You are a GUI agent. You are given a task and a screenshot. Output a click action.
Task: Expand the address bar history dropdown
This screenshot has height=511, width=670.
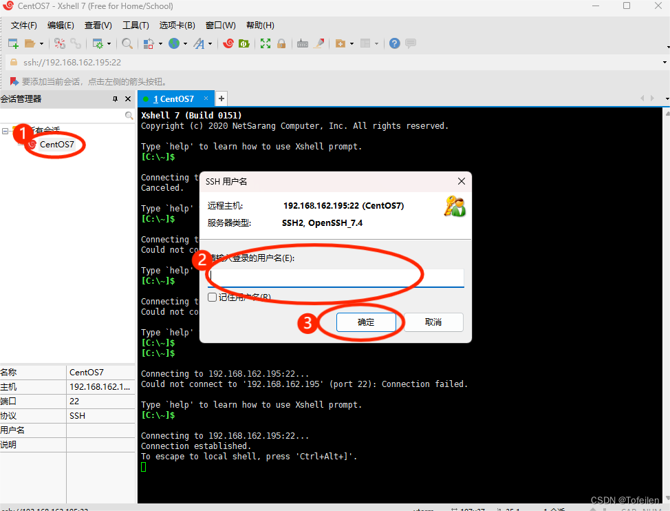pos(664,63)
